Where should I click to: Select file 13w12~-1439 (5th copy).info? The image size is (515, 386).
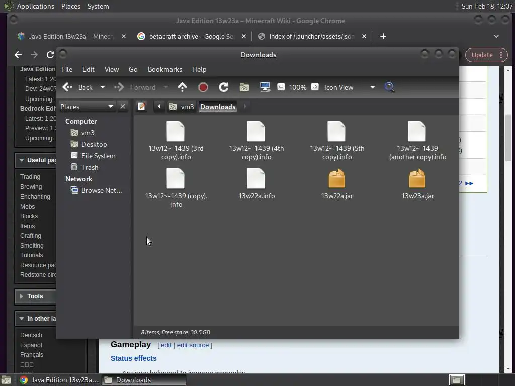[x=336, y=141]
